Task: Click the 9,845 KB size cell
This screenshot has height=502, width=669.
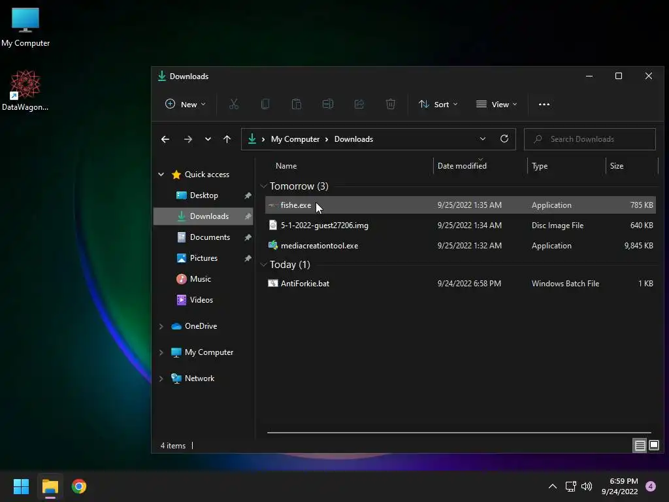Action: tap(638, 246)
